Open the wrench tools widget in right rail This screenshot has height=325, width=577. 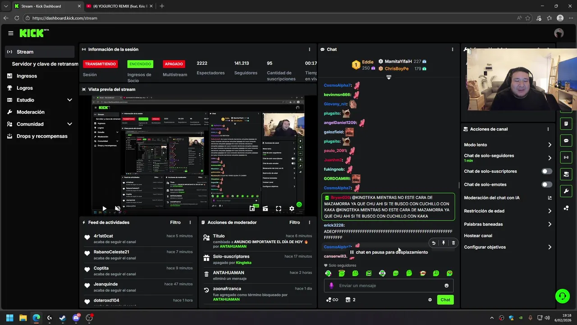566,191
